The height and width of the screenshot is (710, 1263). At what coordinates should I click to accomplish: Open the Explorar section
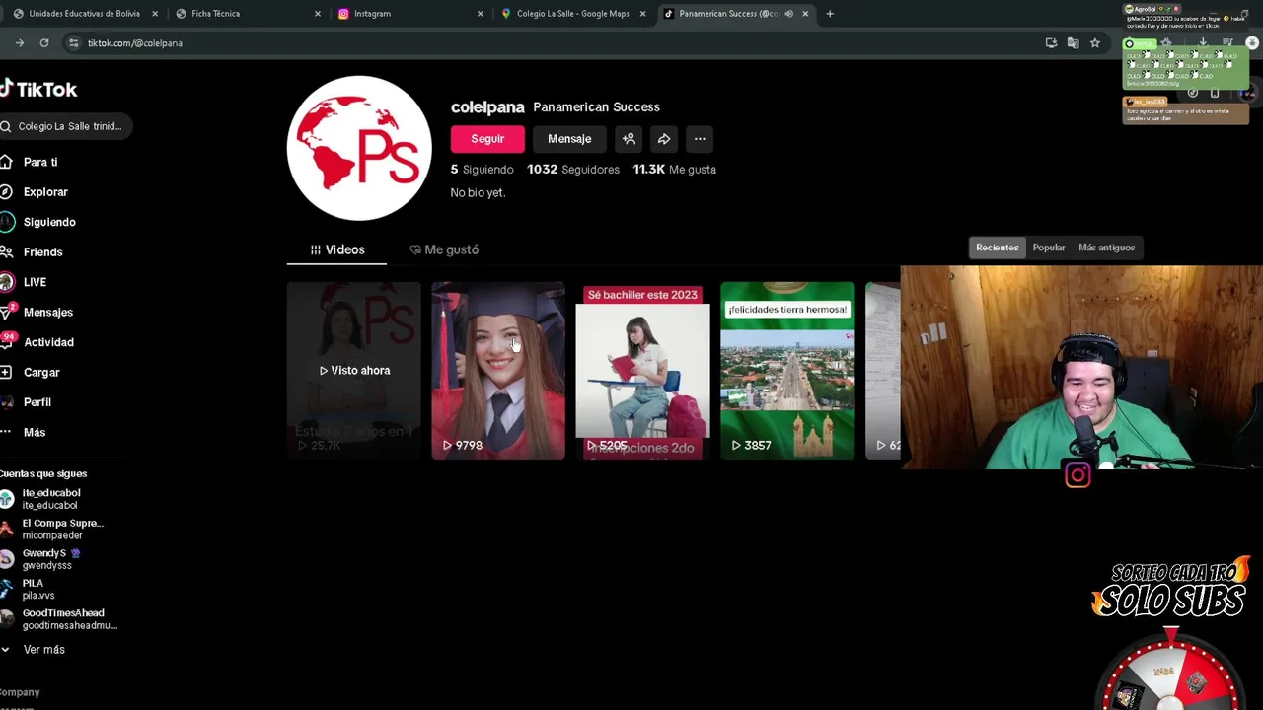[x=45, y=192]
